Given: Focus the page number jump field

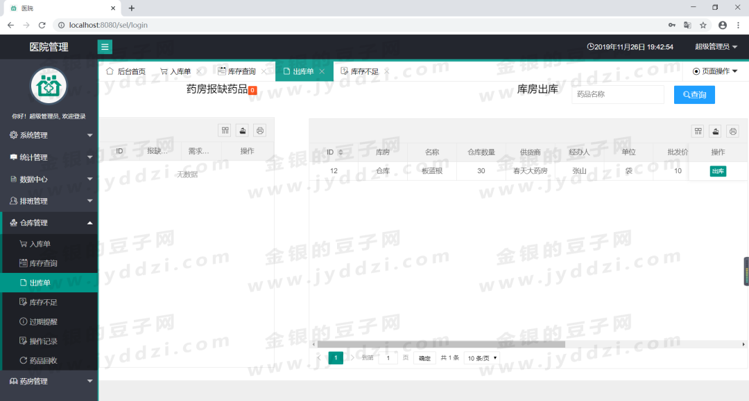Looking at the screenshot, I should tap(388, 358).
